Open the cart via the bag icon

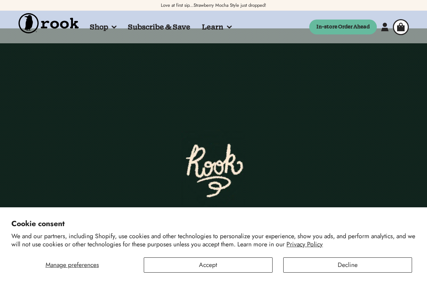(x=401, y=27)
